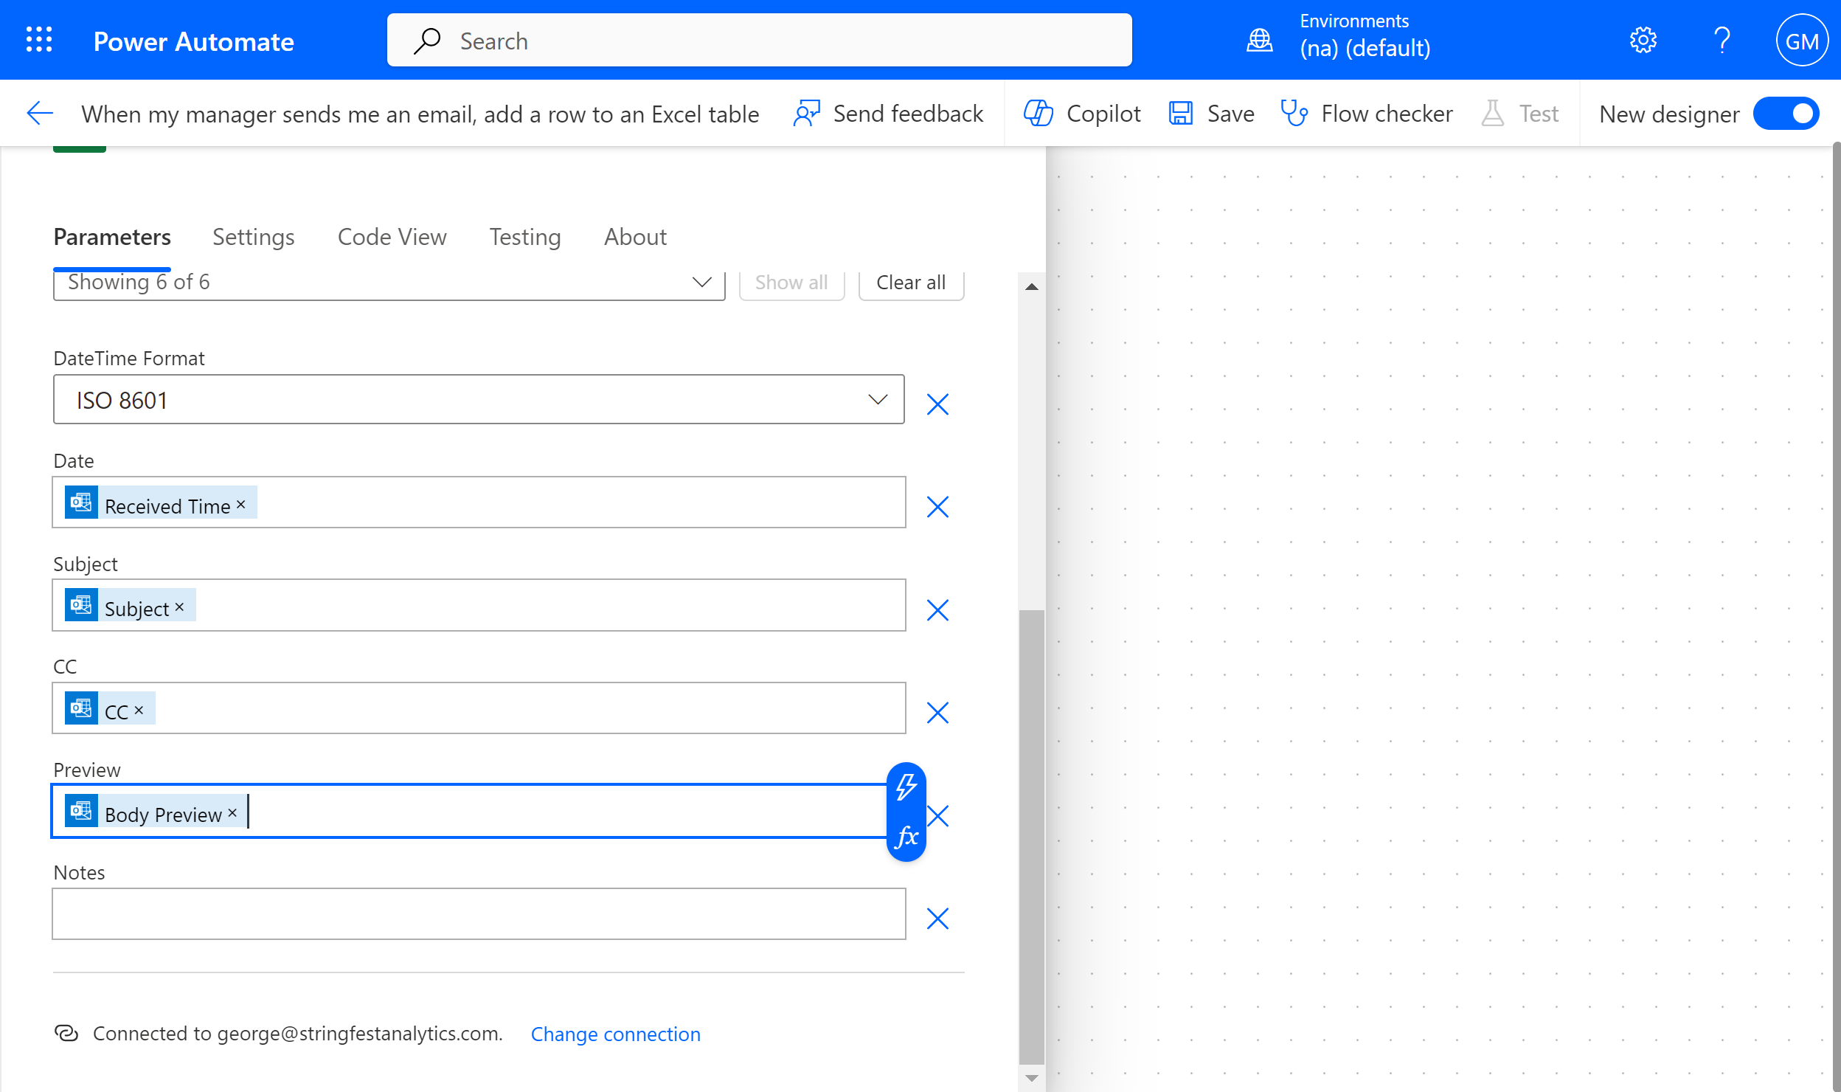1841x1092 pixels.
Task: Remove the Received Time token
Action: (x=240, y=505)
